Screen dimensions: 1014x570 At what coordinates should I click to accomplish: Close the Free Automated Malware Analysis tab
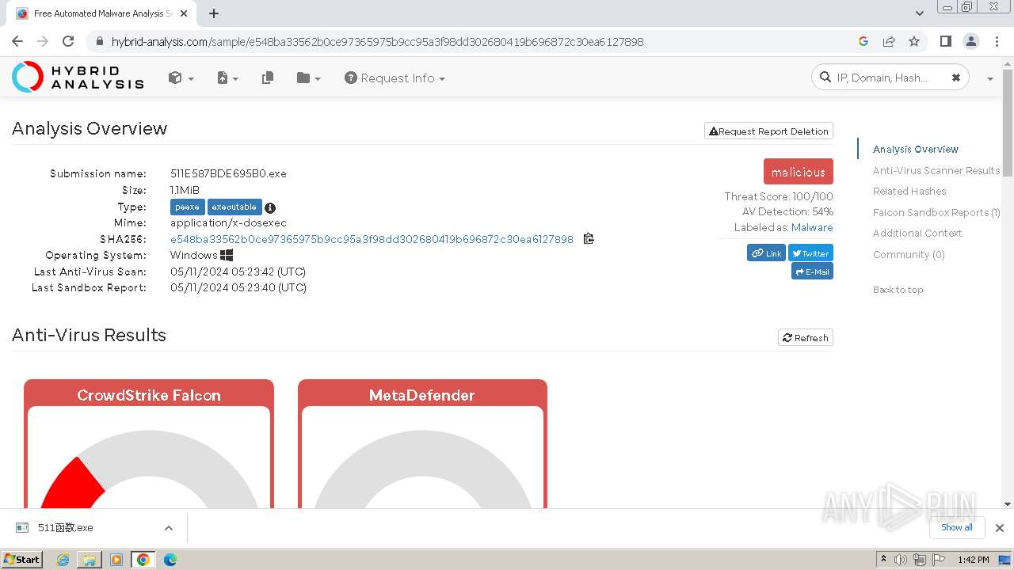185,13
